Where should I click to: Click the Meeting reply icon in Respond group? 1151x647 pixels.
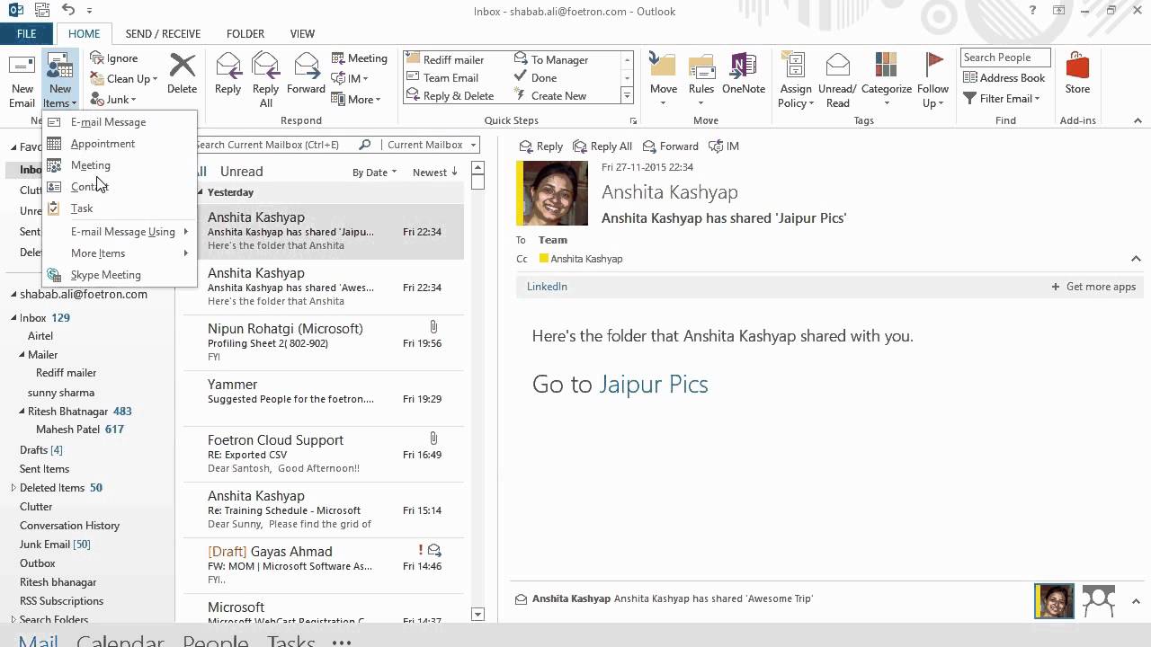339,58
